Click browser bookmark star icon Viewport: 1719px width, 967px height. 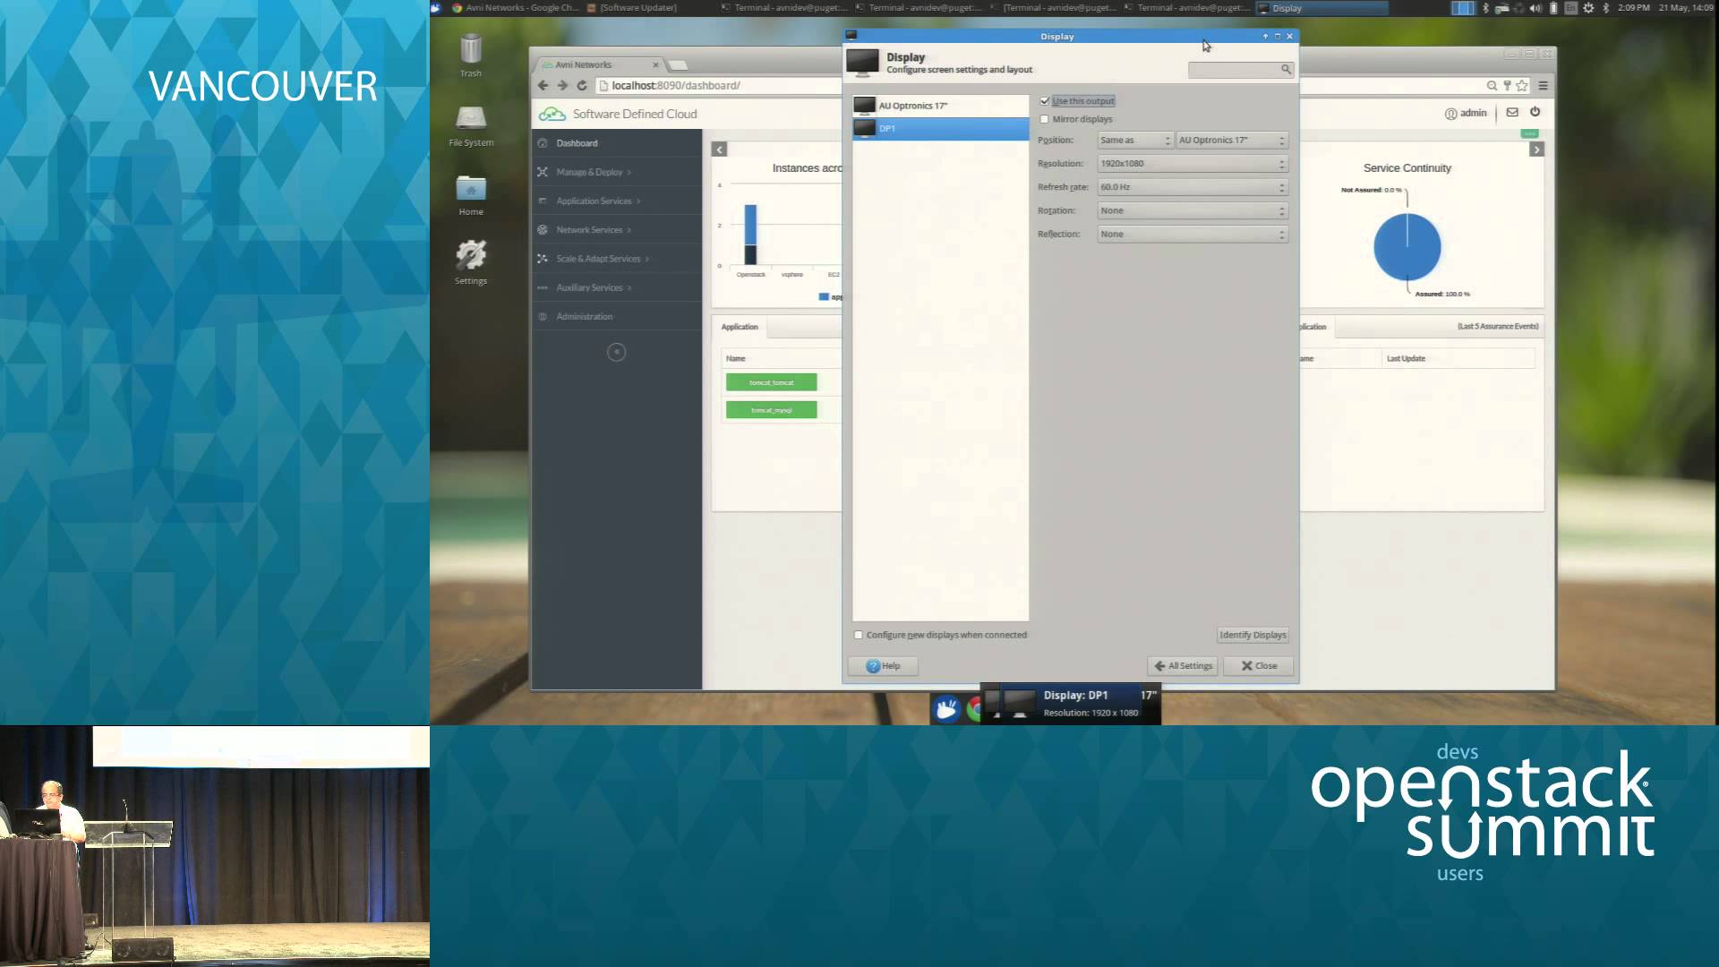(1522, 86)
